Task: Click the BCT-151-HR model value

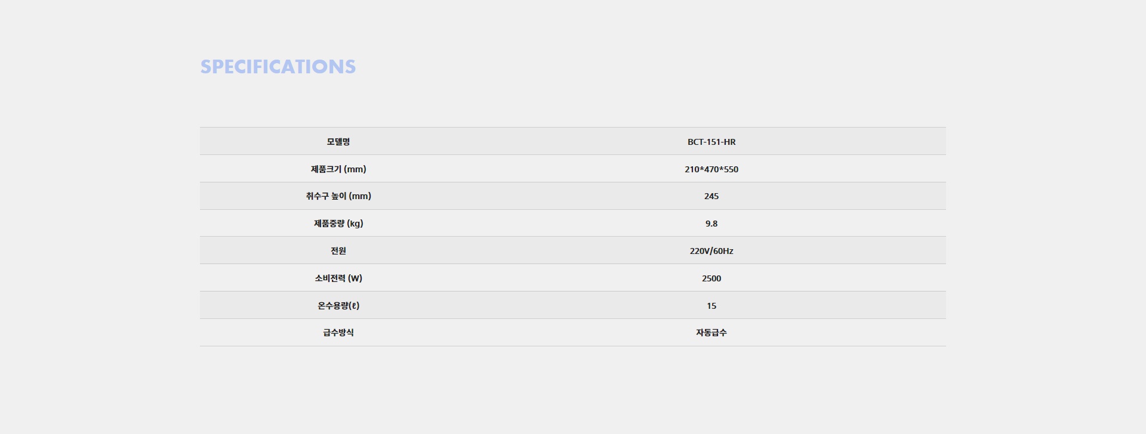Action: click(x=711, y=142)
